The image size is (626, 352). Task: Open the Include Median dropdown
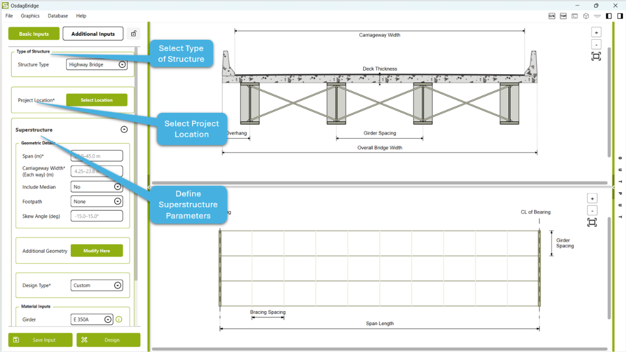point(97,187)
